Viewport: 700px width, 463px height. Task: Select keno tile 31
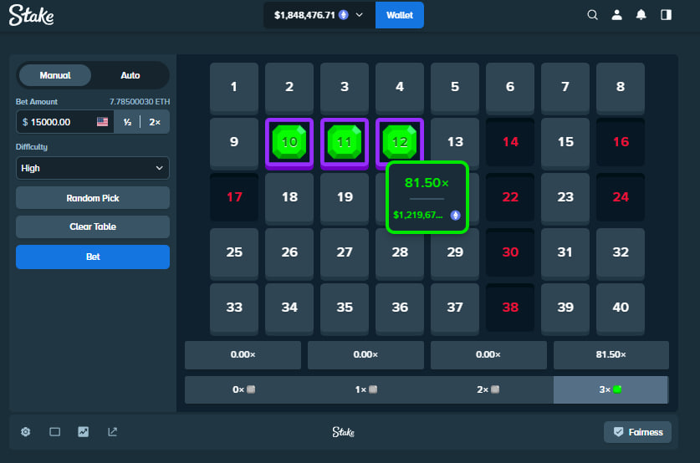[565, 252]
